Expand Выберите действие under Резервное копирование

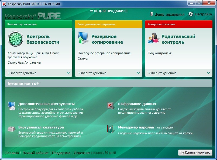108,73
